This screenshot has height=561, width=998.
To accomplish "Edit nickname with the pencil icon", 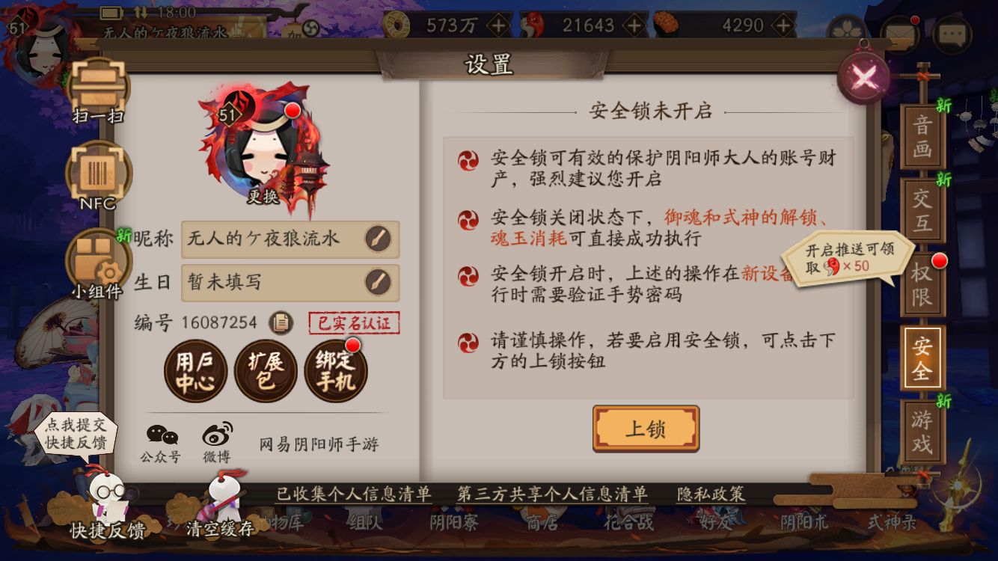I will point(378,239).
